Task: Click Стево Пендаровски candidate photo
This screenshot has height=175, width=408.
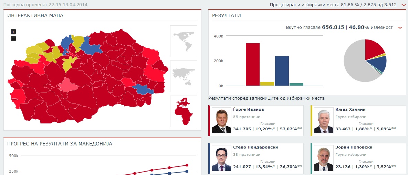Action: point(221,158)
